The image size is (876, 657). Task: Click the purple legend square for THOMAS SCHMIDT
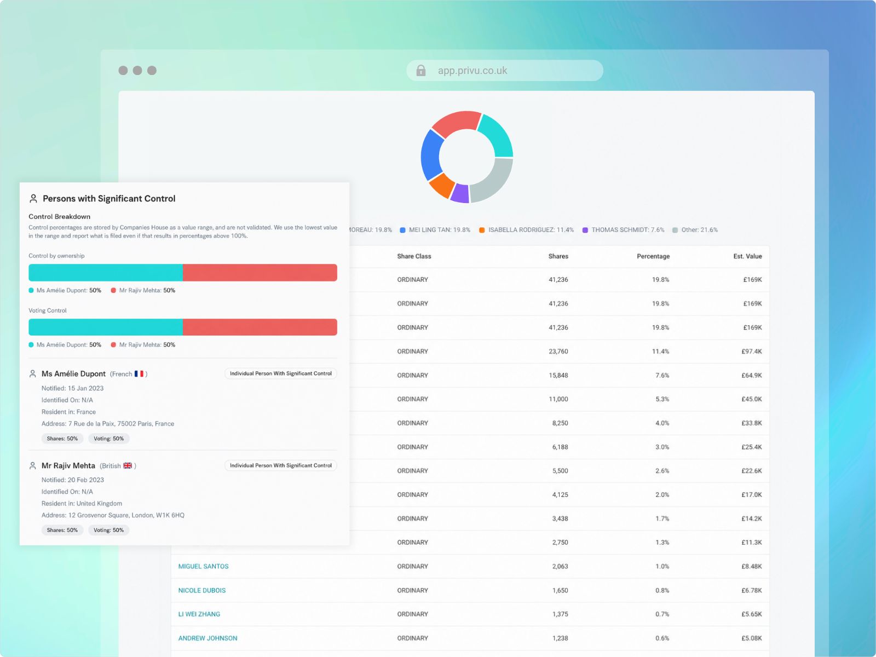click(x=585, y=230)
